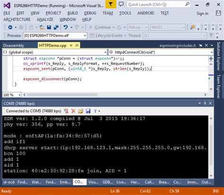This screenshot has height=195, width=224.
Task: Click the editor vertical scroll up arrow
Action: tap(211, 64)
